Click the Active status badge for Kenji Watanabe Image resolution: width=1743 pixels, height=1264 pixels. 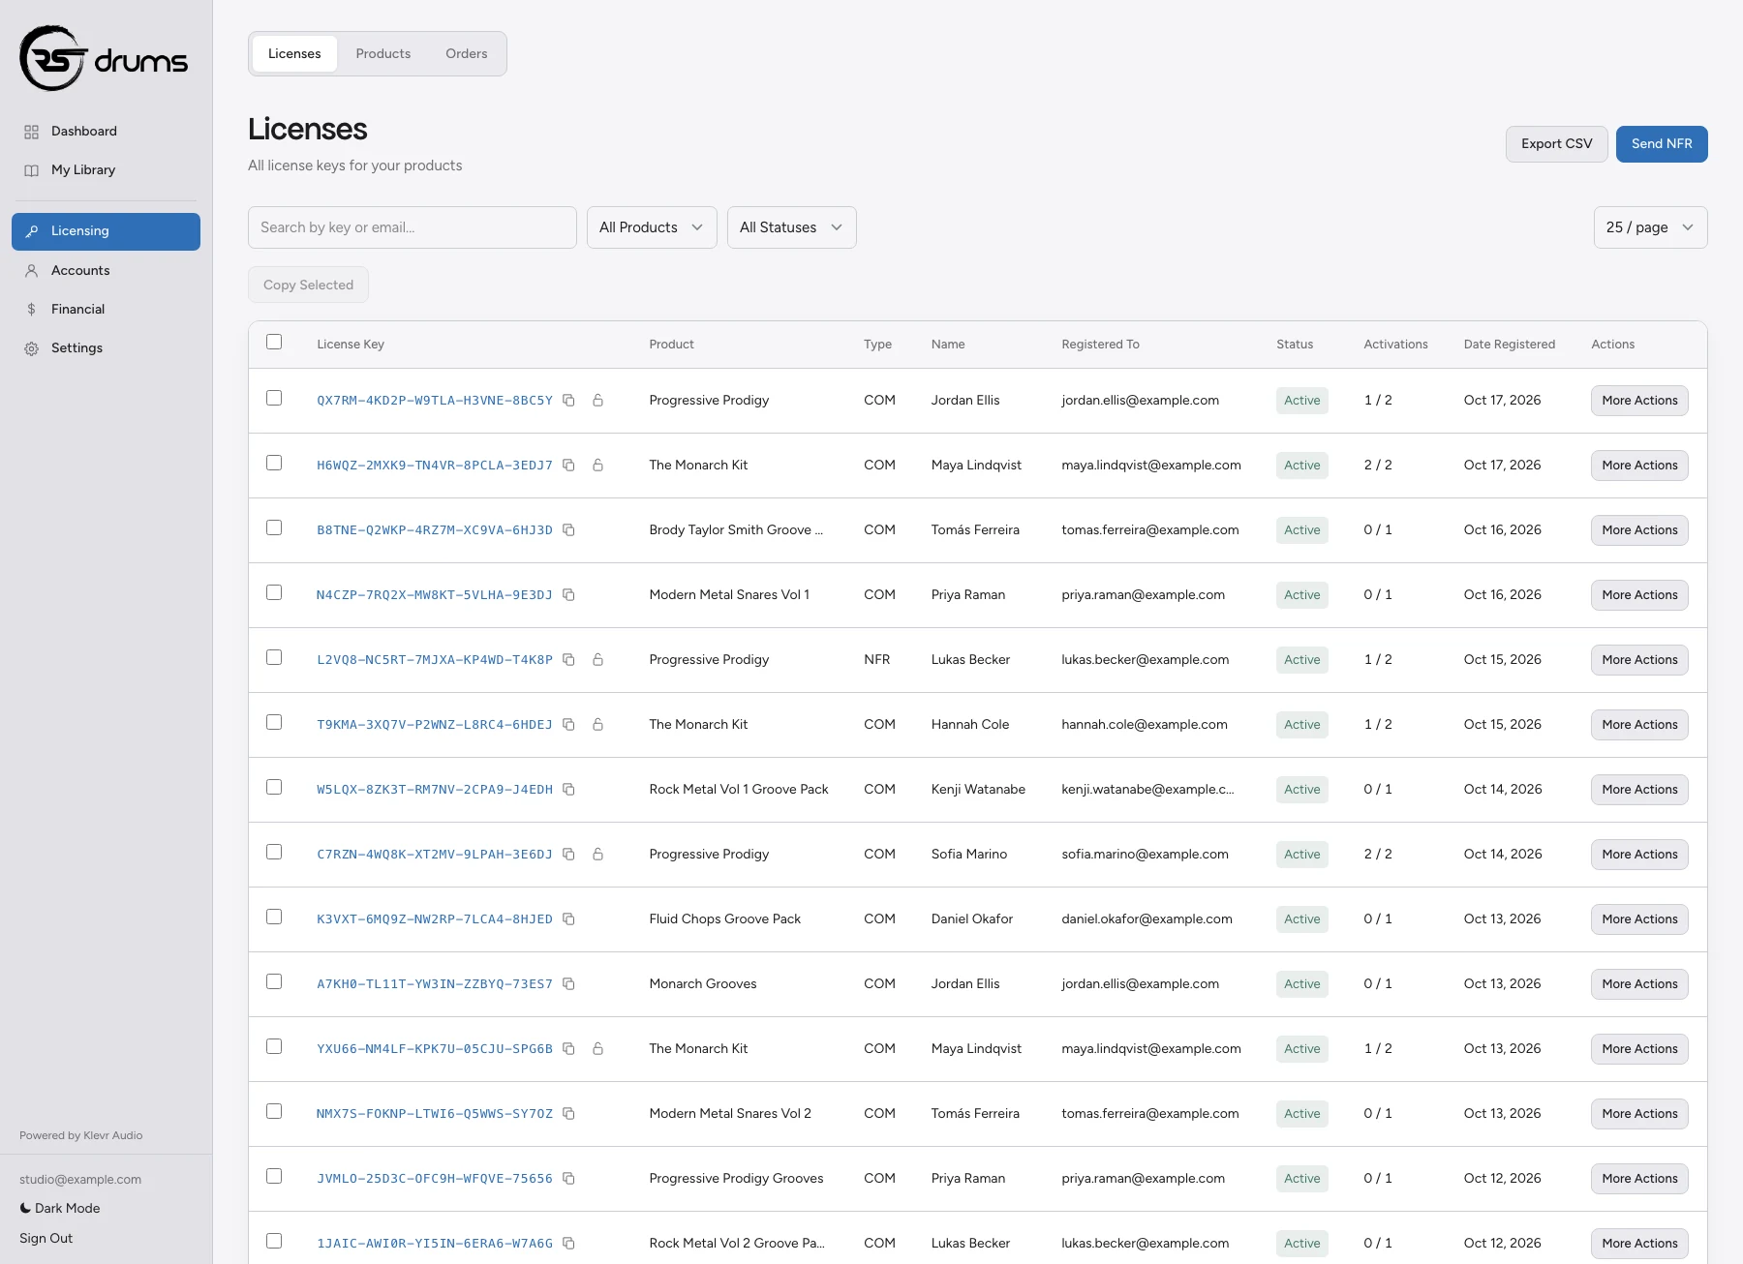point(1301,790)
